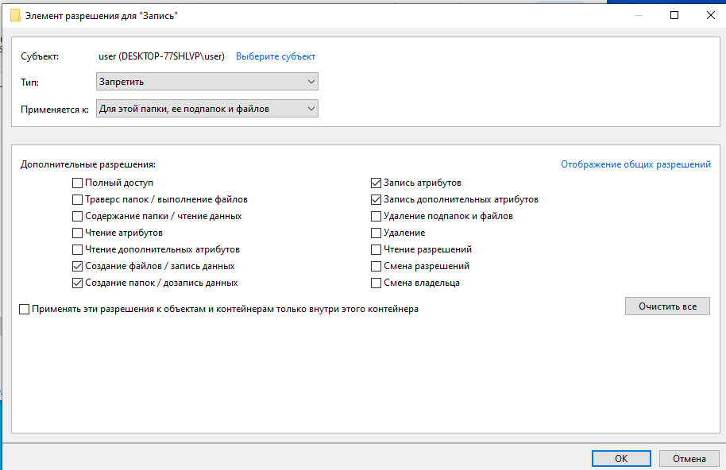Open Отображение общих разрешений link

[635, 164]
